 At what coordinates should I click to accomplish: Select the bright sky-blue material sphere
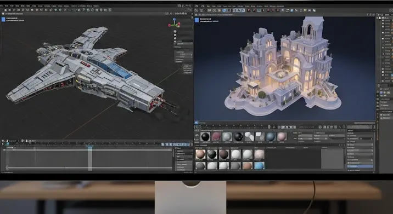click(259, 165)
